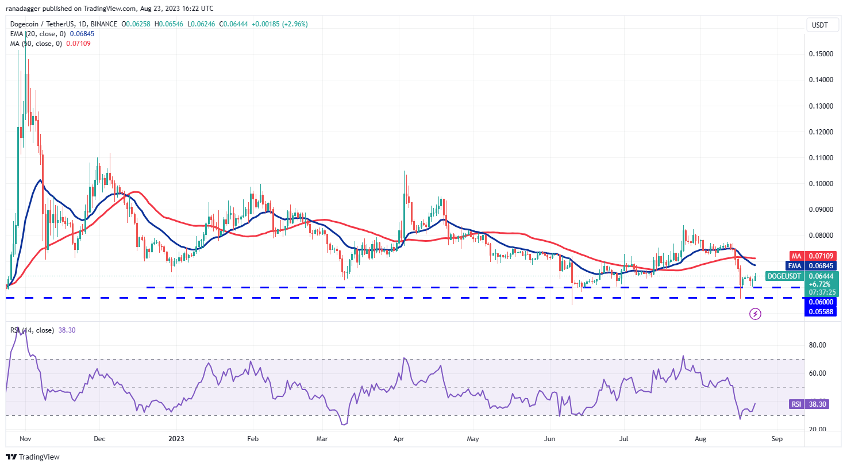
Task: Click the TradingView logo
Action: (x=32, y=457)
